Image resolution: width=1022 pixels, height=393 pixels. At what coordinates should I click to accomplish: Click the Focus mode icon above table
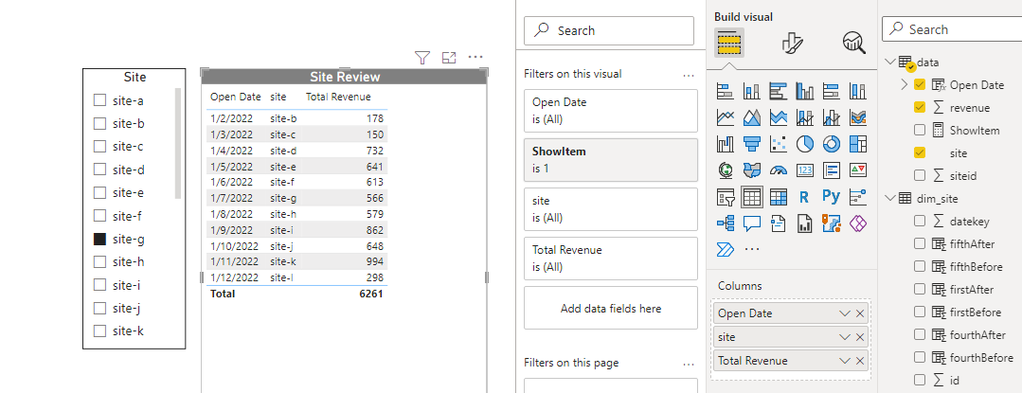coord(449,58)
